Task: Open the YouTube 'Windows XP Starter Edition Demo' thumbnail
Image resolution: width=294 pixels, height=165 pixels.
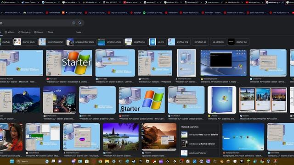Action: tap(142, 100)
